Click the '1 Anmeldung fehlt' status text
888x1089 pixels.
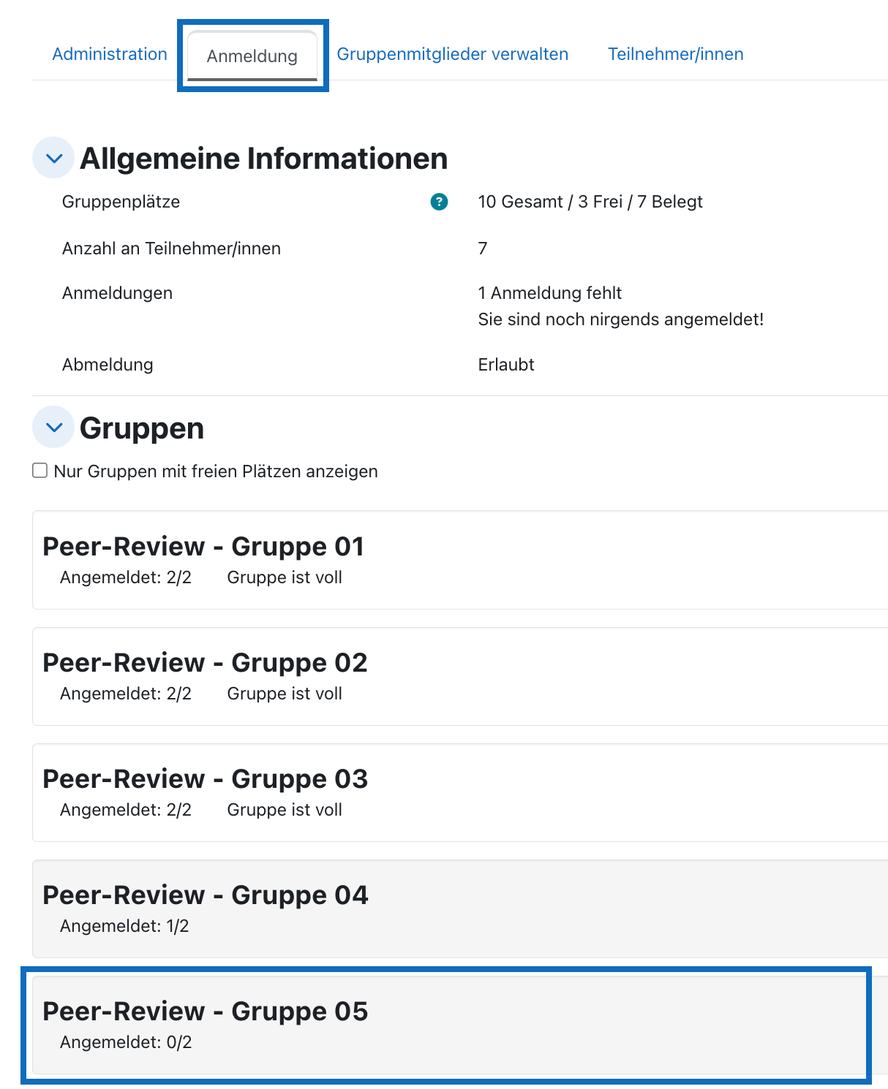(549, 293)
